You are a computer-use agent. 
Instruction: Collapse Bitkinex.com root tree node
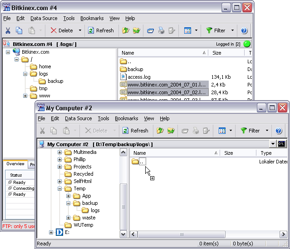(8, 52)
